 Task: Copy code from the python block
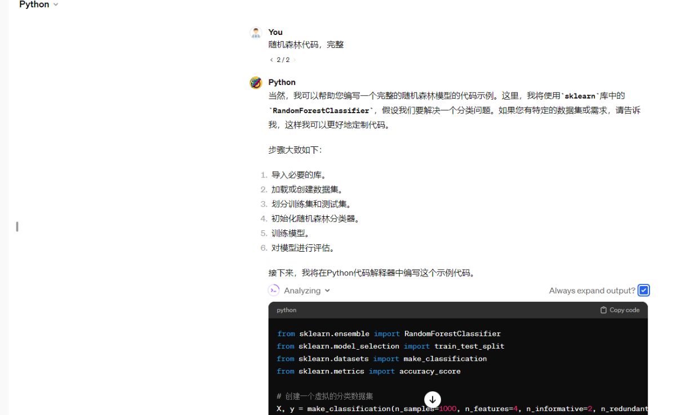pyautogui.click(x=620, y=310)
